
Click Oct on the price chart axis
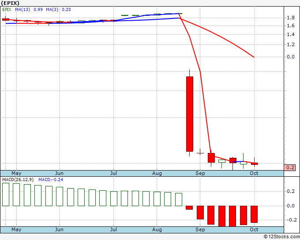(x=254, y=173)
